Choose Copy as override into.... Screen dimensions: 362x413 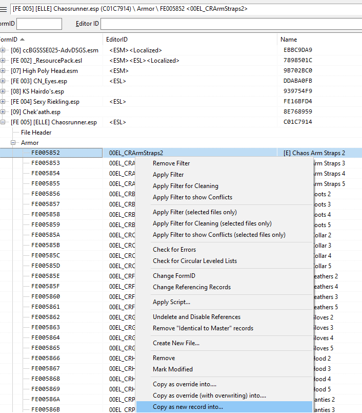point(185,384)
